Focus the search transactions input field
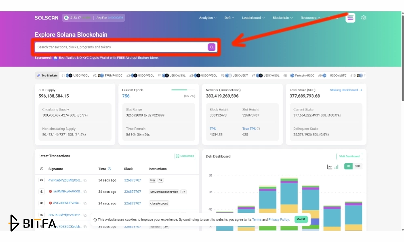Viewport: 404px width, 242px height. click(121, 47)
